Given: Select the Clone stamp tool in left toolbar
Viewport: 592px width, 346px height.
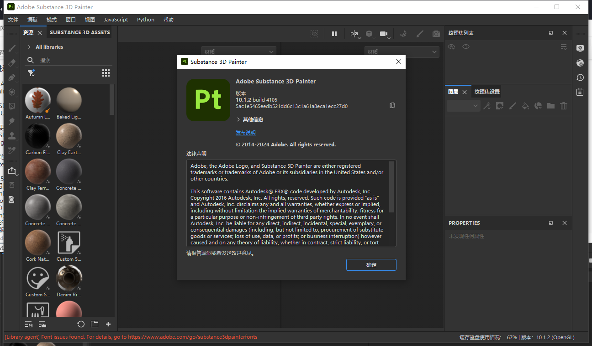Looking at the screenshot, I should pos(12,136).
